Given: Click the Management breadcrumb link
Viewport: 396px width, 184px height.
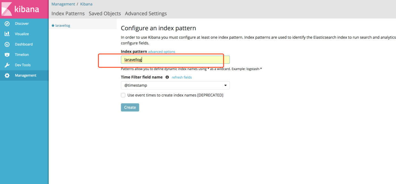Looking at the screenshot, I should (63, 4).
